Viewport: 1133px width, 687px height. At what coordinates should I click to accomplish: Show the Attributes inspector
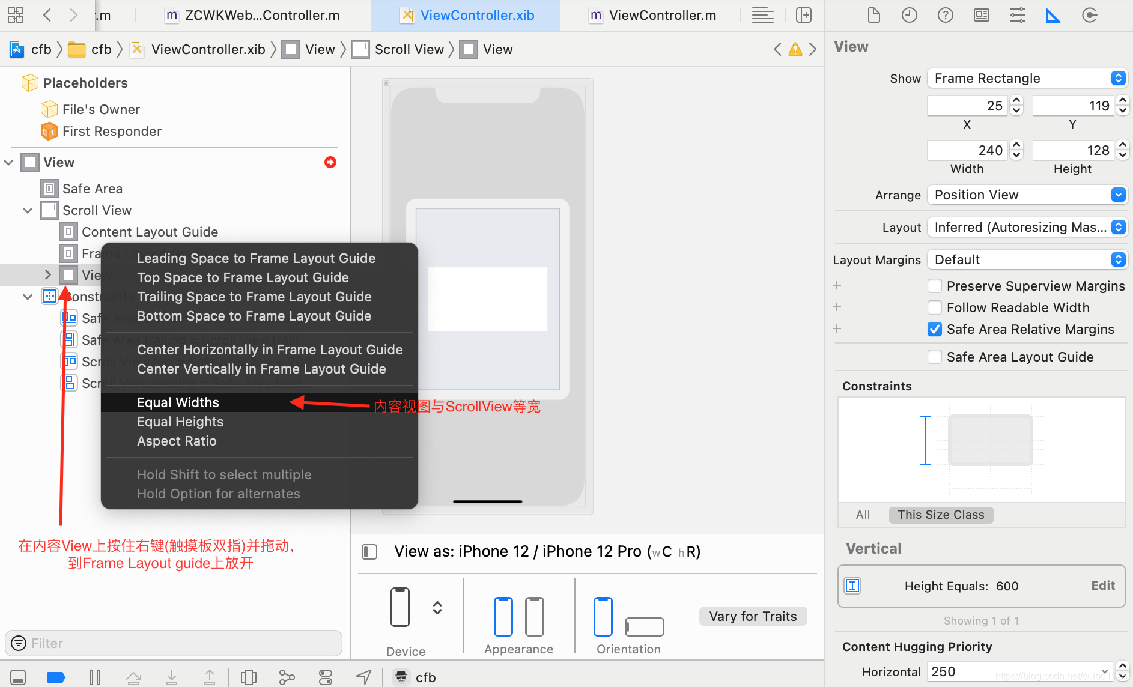click(x=1018, y=15)
